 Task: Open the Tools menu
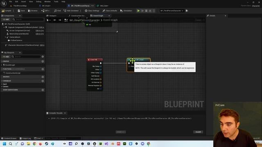56,2
